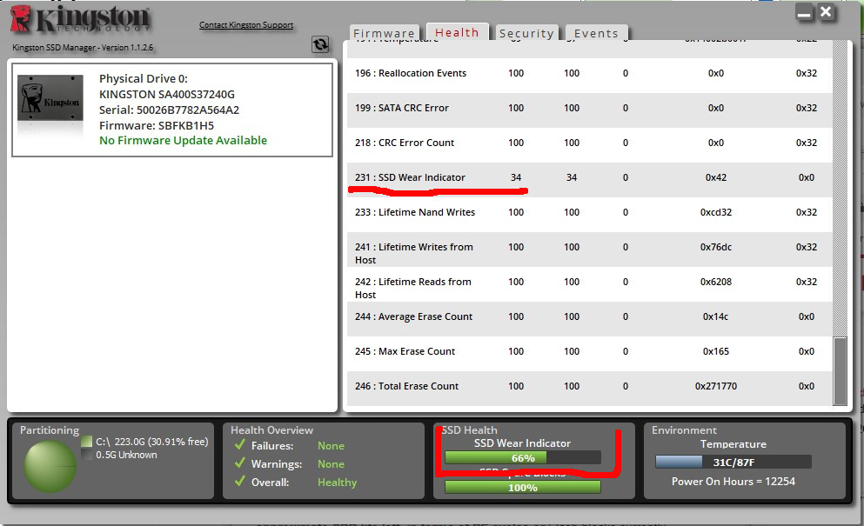Click raw value 0x76dc
Screen dimensions: 864x526
716,247
